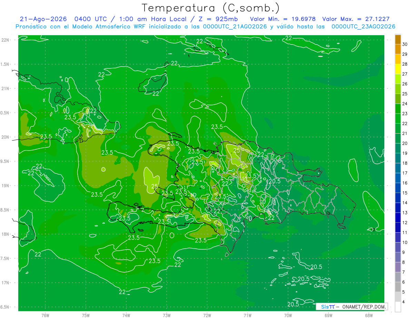Click the blue legend swatch between 16 and 17
The height and width of the screenshot is (320, 414).
pyautogui.click(x=398, y=178)
